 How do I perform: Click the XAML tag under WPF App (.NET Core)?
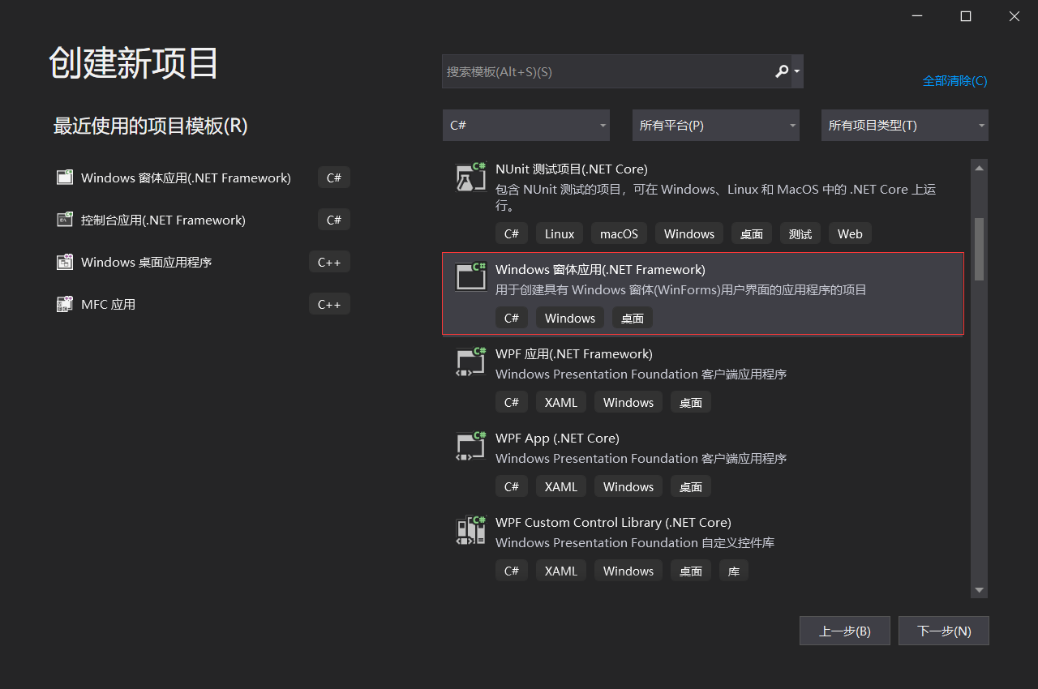[561, 486]
